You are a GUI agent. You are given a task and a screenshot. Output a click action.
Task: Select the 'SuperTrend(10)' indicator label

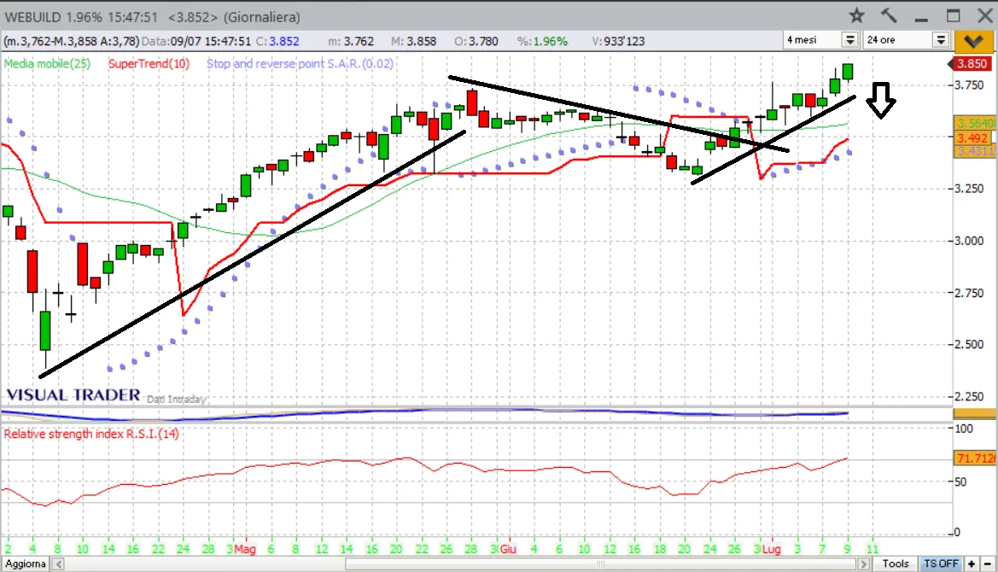coord(149,64)
